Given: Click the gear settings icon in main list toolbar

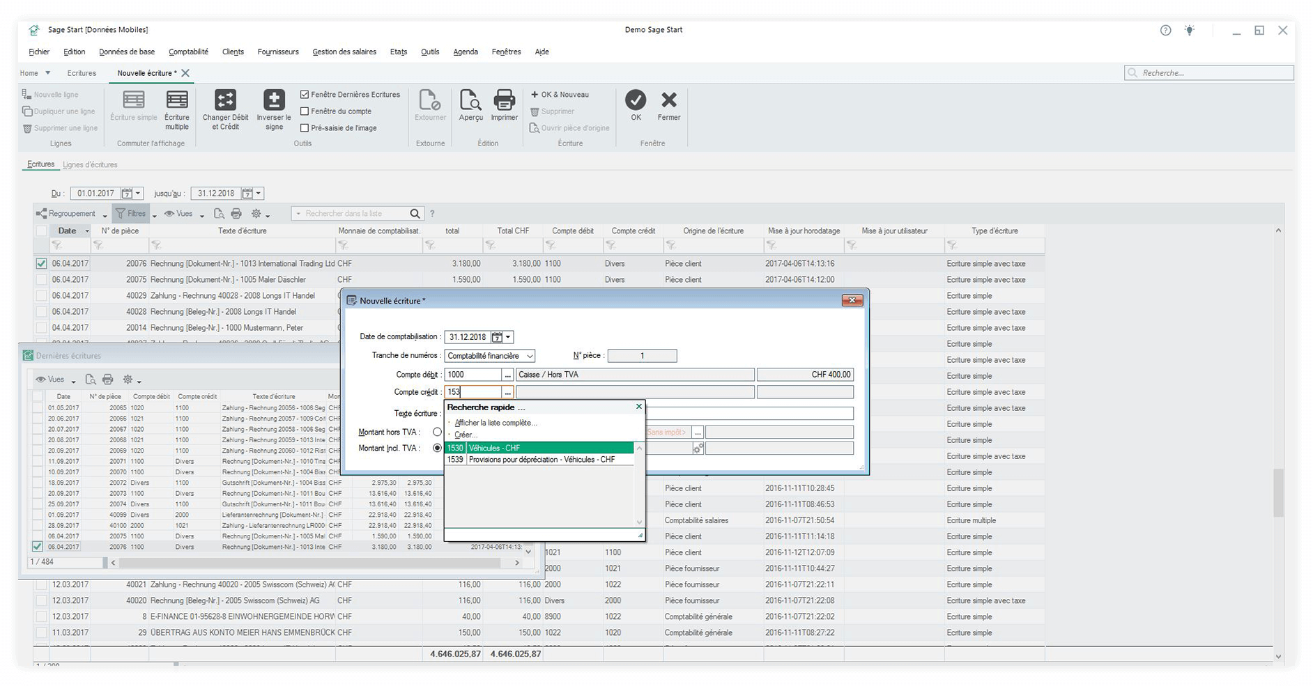Looking at the screenshot, I should point(256,214).
